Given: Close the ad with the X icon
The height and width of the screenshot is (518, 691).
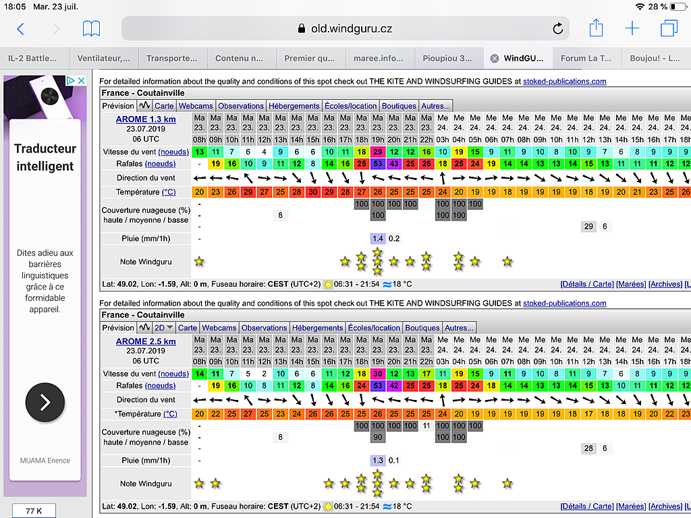Looking at the screenshot, I should click(x=82, y=81).
